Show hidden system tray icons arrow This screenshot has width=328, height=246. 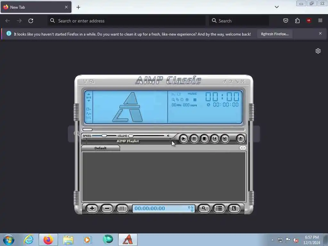[x=272, y=240]
